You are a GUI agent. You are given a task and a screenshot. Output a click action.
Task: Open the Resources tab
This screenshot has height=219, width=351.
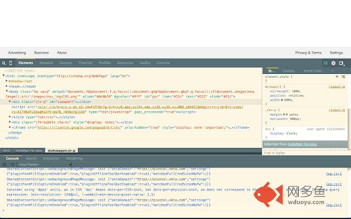click(x=125, y=63)
